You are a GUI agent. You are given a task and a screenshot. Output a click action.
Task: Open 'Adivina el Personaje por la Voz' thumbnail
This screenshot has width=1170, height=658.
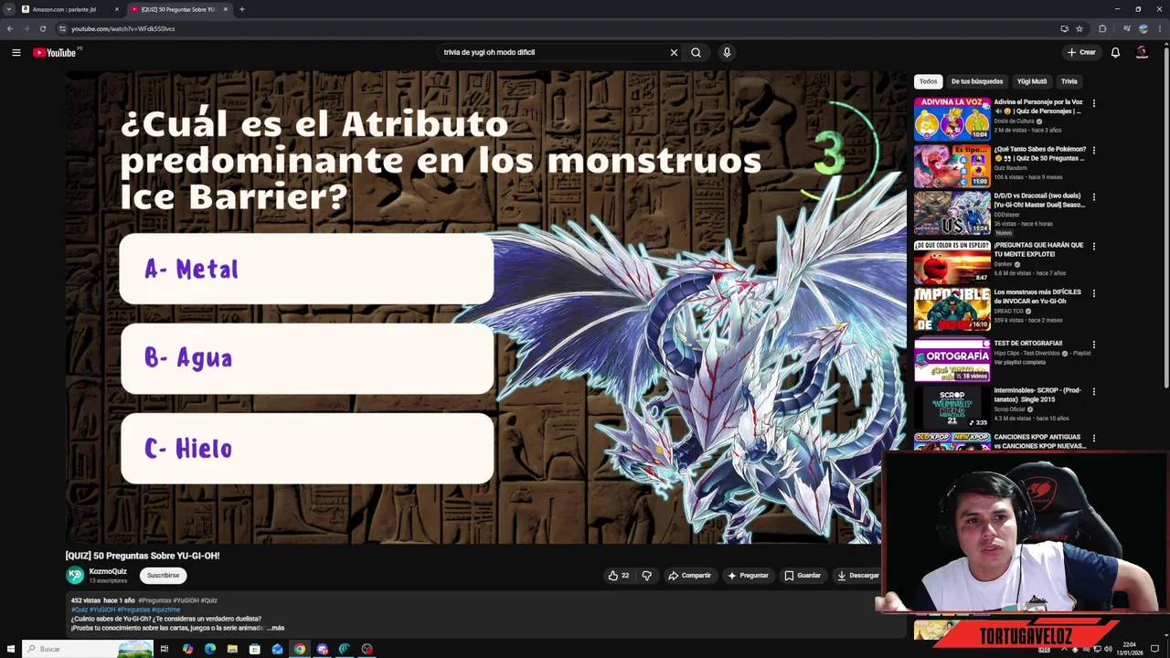[x=952, y=119]
